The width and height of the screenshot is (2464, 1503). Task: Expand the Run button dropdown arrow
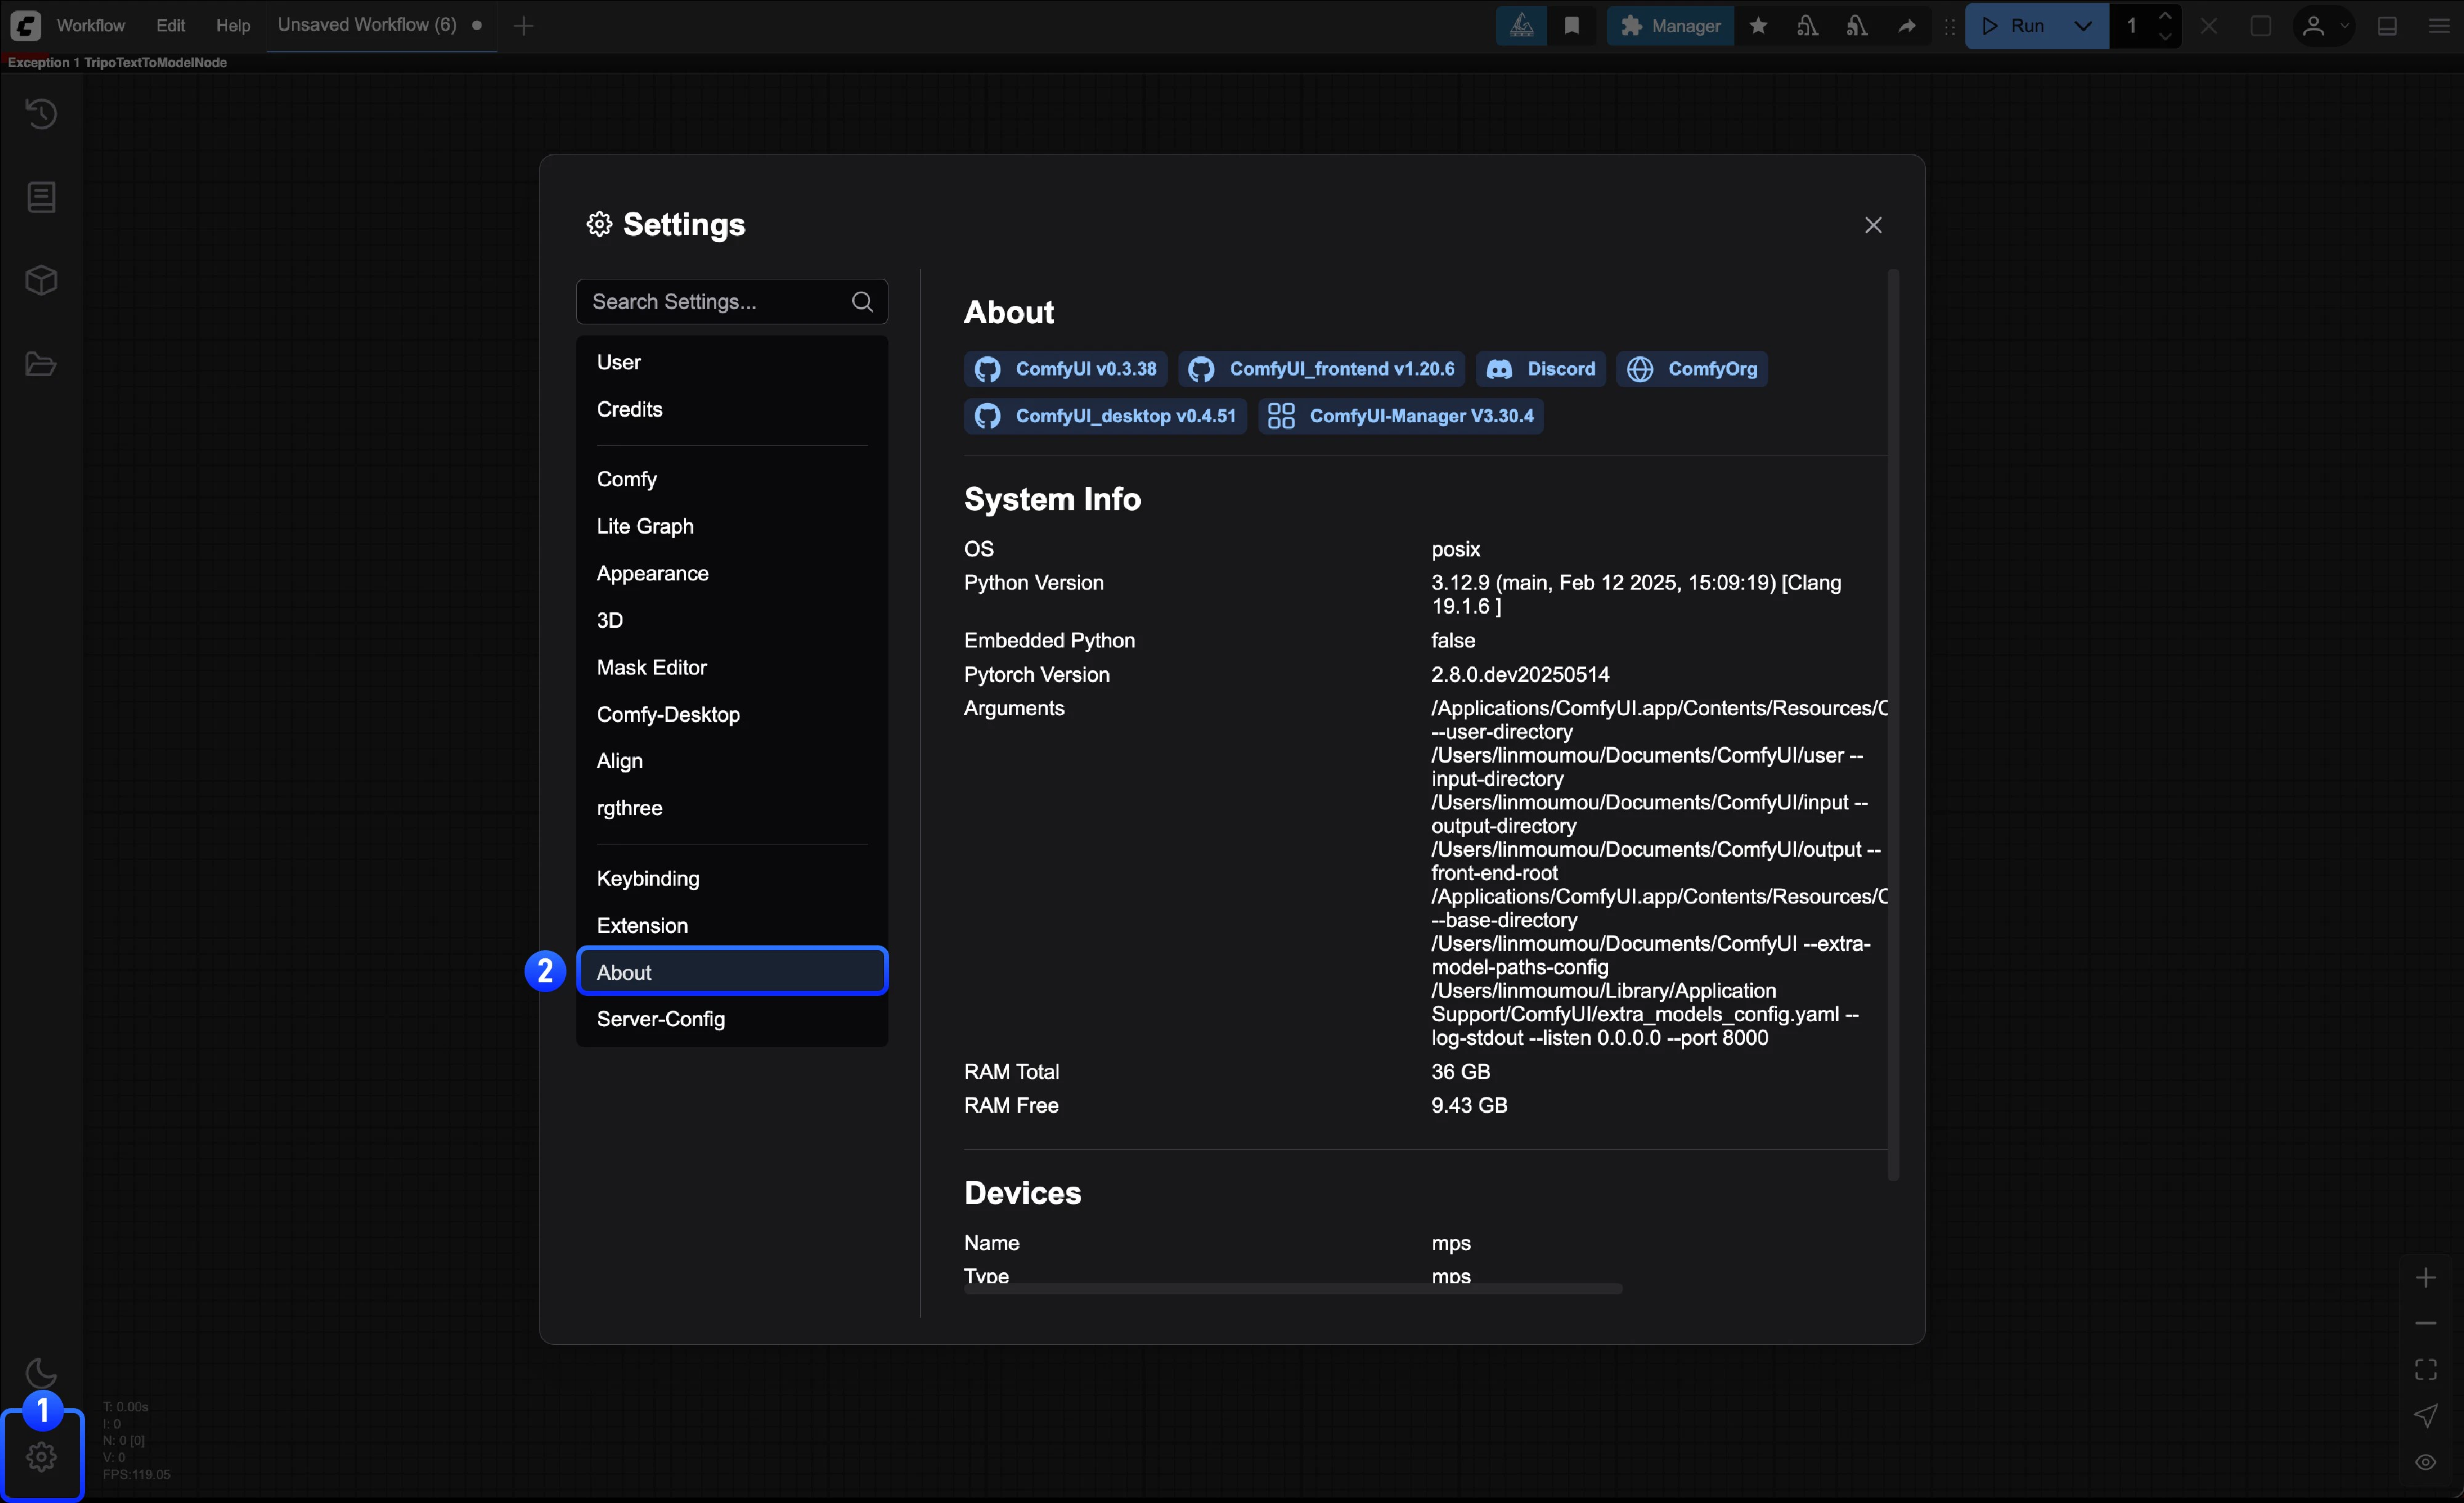[2083, 26]
